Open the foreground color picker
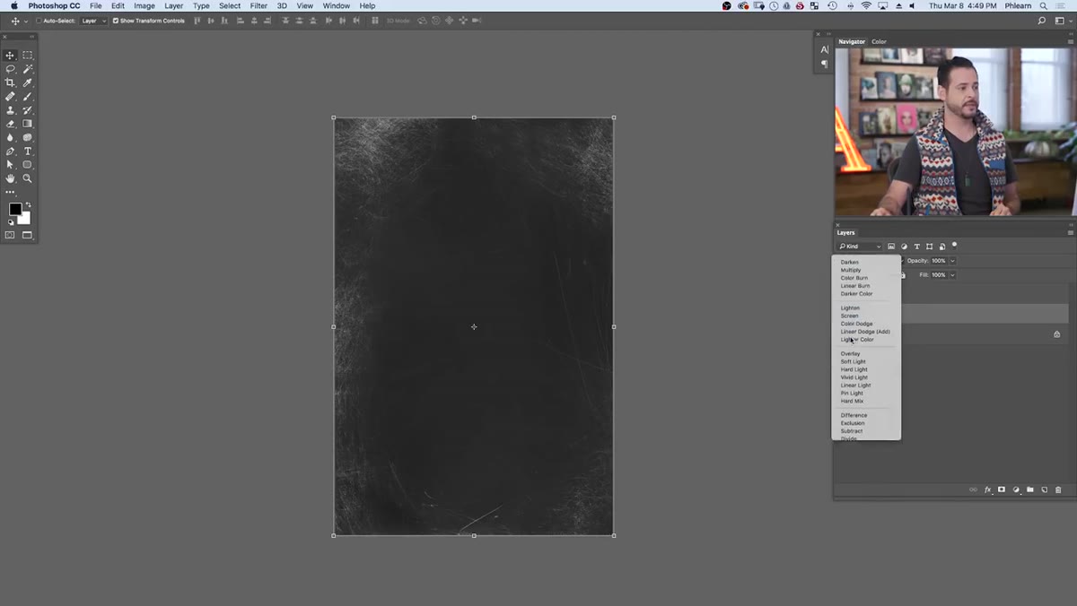Viewport: 1077px width, 606px height. tap(14, 209)
